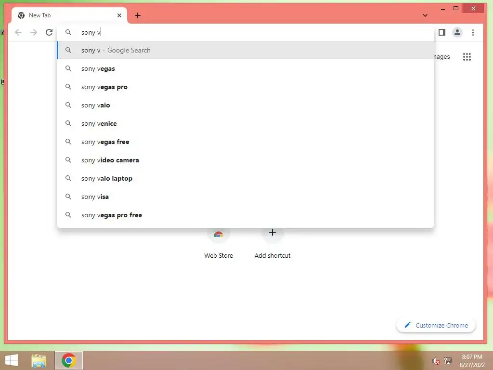Open the Google apps grid icon
The width and height of the screenshot is (493, 370).
click(x=467, y=57)
